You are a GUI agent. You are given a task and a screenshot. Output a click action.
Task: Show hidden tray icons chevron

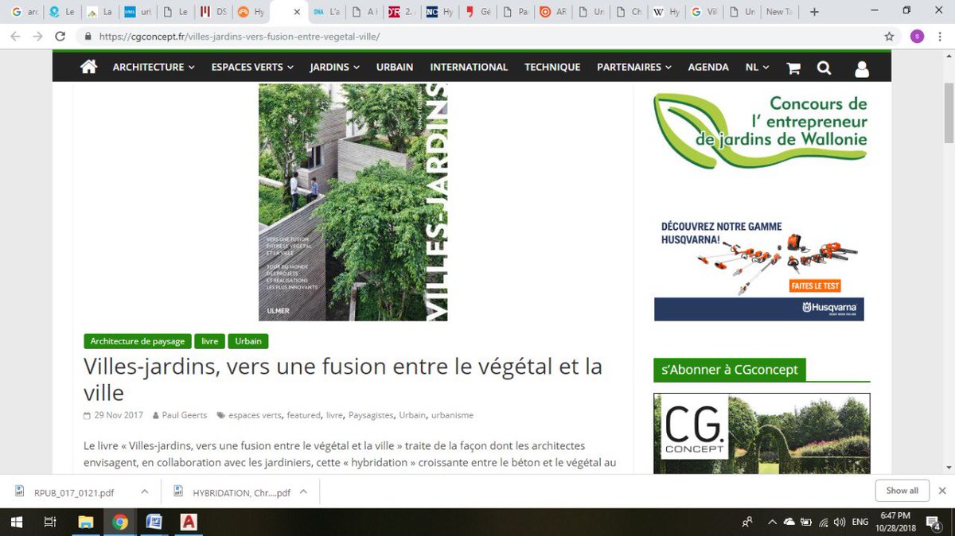(x=772, y=522)
